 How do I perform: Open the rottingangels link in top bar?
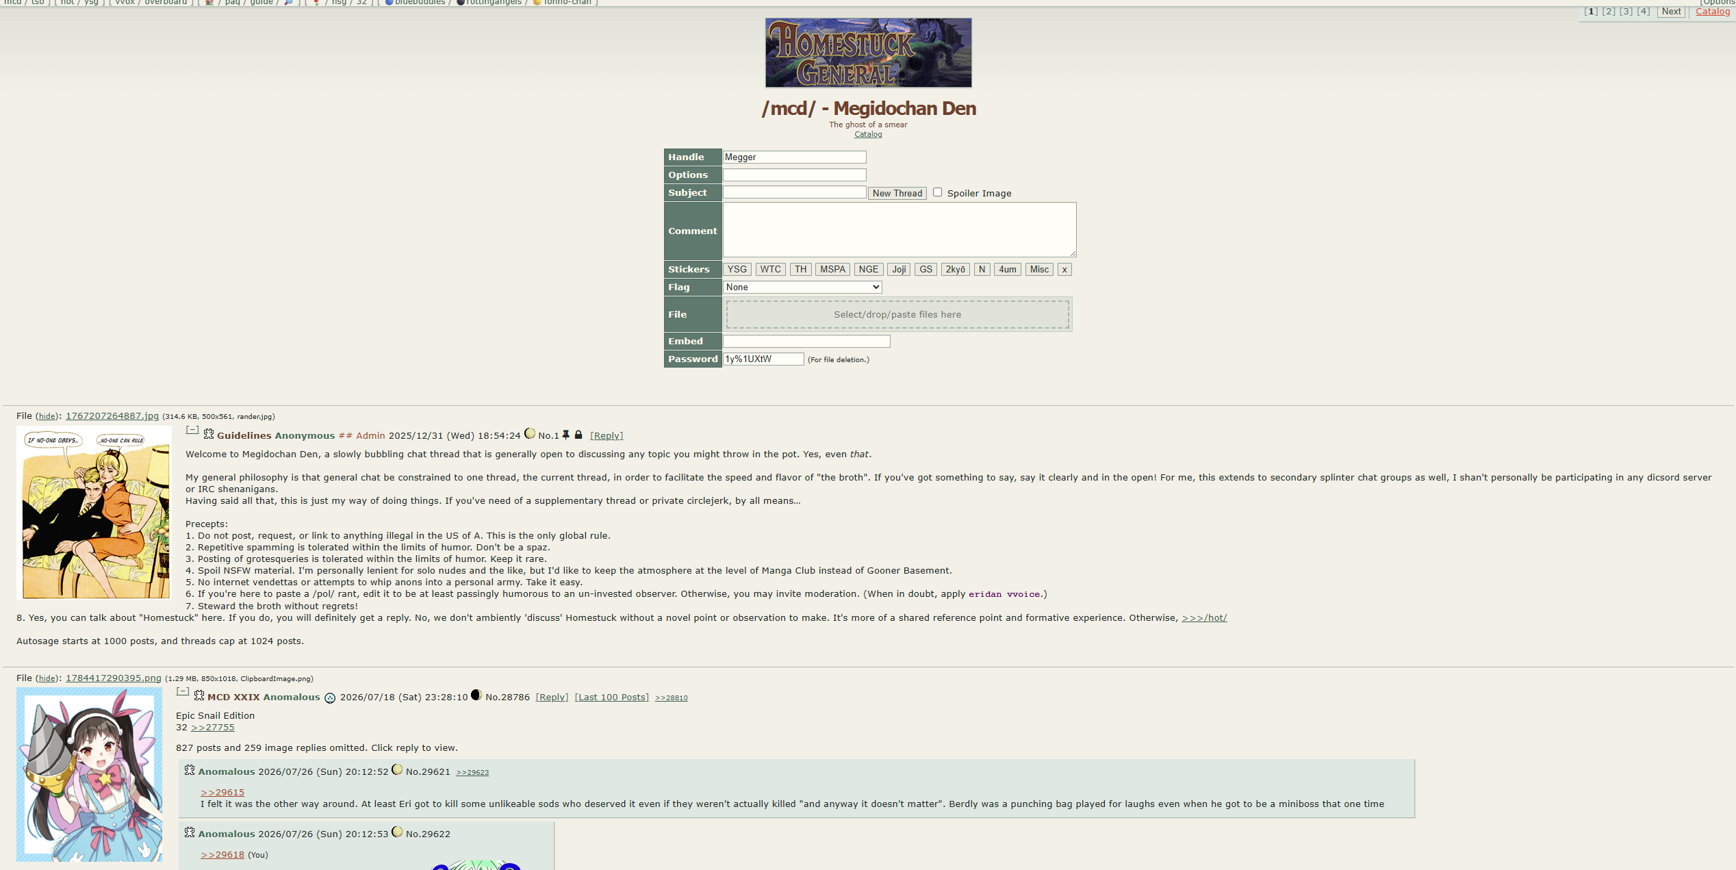494,2
